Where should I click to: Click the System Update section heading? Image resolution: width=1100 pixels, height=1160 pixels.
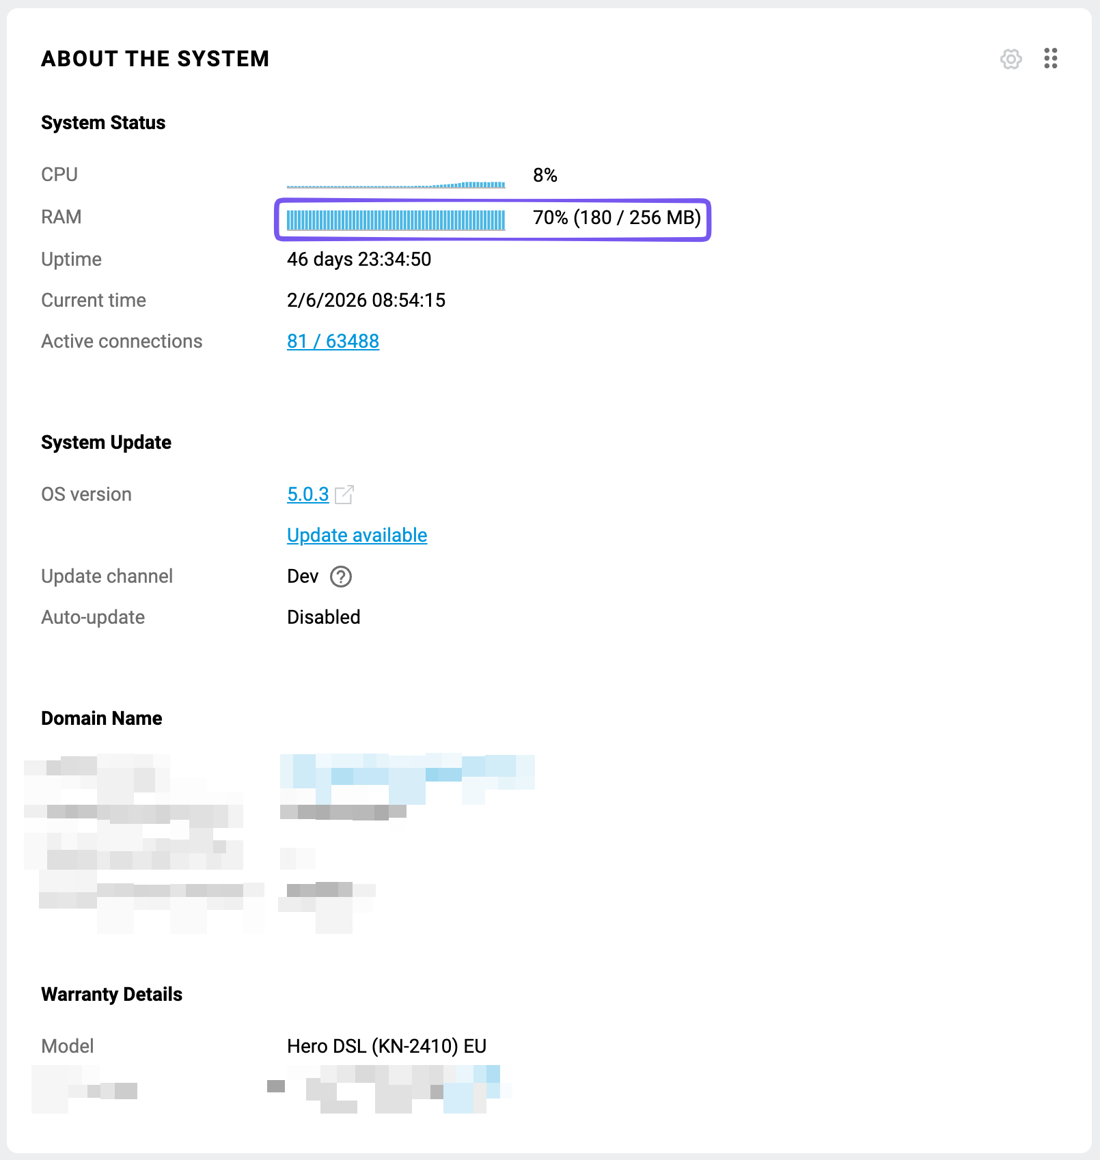106,443
